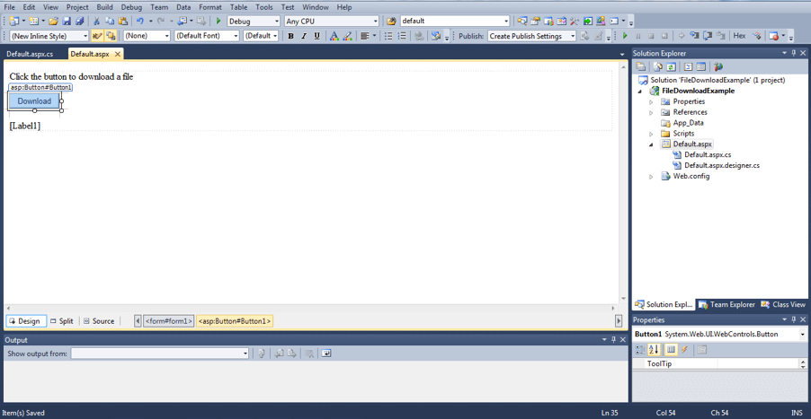Click the Toolbox hammer-and-wrench icon
Image resolution: width=811 pixels, height=419 pixels.
[575, 22]
